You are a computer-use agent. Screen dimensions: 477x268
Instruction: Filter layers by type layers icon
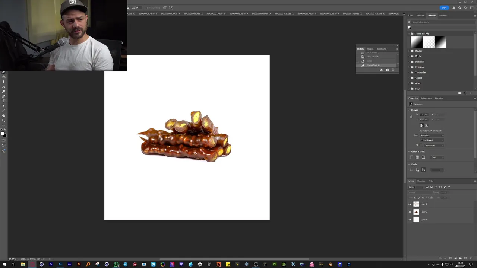pyautogui.click(x=436, y=187)
